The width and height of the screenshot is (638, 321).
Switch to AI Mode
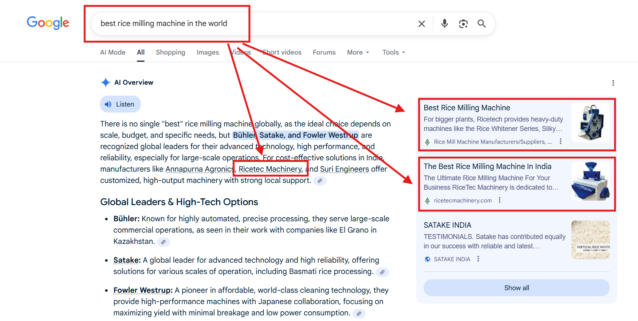tap(112, 52)
